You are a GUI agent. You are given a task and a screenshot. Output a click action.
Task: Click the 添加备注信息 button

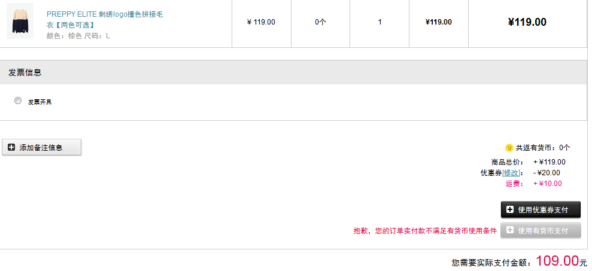[x=41, y=147]
